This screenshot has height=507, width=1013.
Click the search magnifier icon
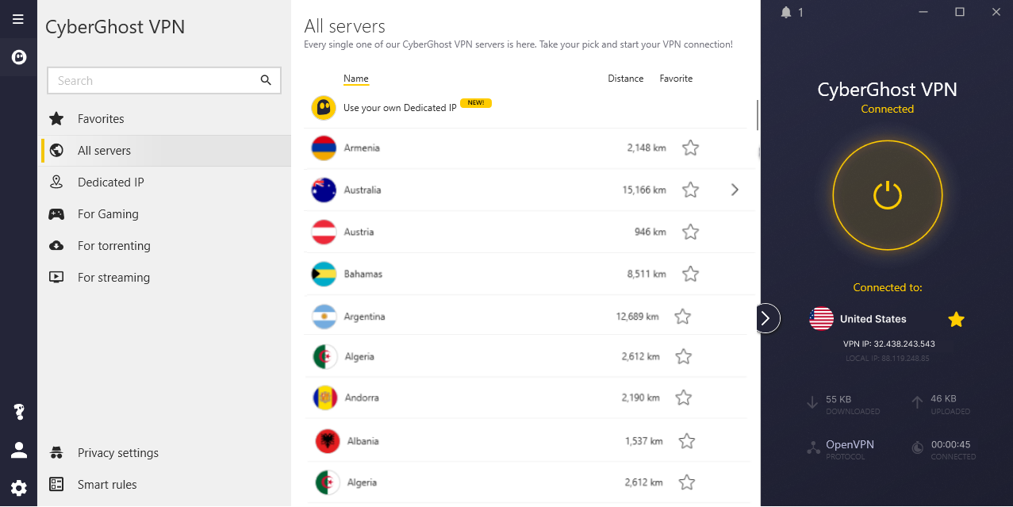pos(266,80)
